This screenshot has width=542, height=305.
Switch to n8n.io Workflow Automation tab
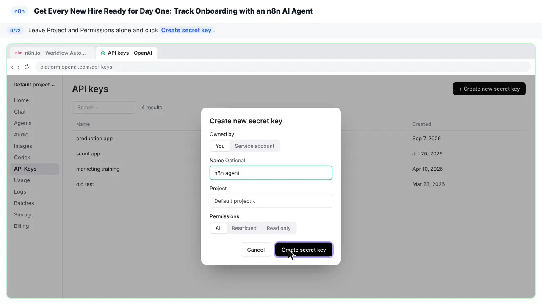[x=52, y=53]
